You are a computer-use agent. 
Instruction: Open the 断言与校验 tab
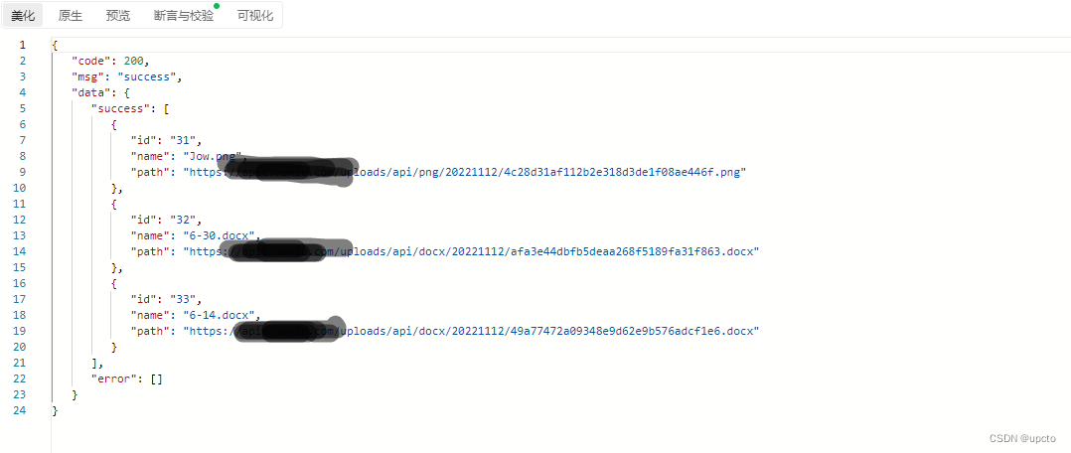click(x=184, y=16)
